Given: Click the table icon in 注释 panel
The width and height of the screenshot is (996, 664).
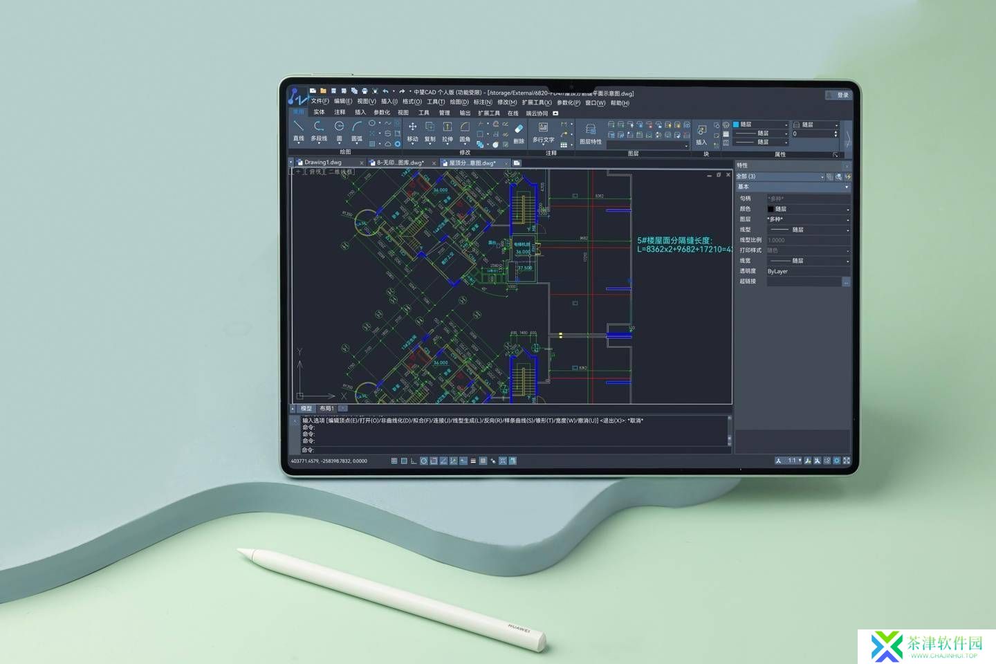Looking at the screenshot, I should pyautogui.click(x=564, y=145).
